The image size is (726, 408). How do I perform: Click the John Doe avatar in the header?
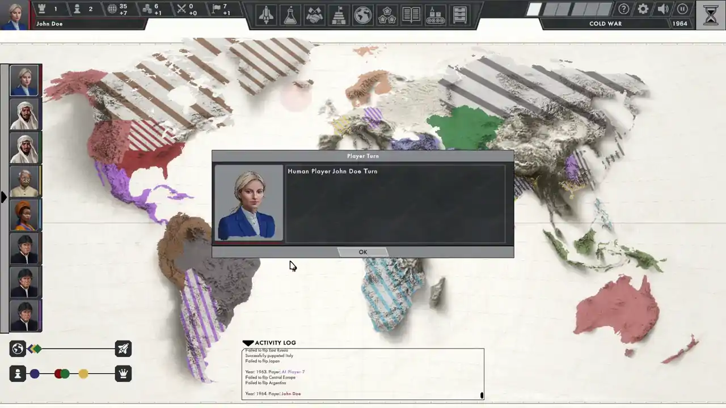click(15, 15)
